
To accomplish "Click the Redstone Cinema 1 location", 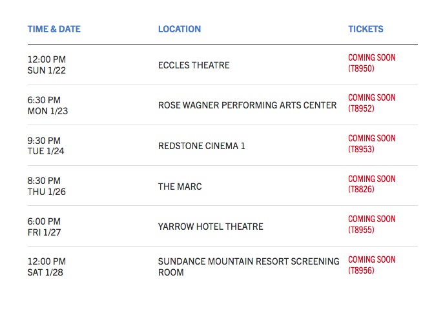I will pyautogui.click(x=201, y=146).
